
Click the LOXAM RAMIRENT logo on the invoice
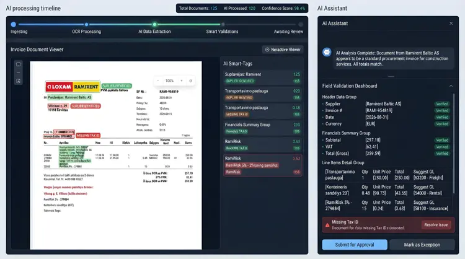tap(73, 87)
